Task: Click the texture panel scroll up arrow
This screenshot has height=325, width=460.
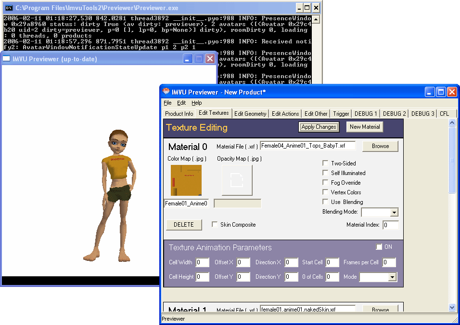Action: pyautogui.click(x=452, y=122)
